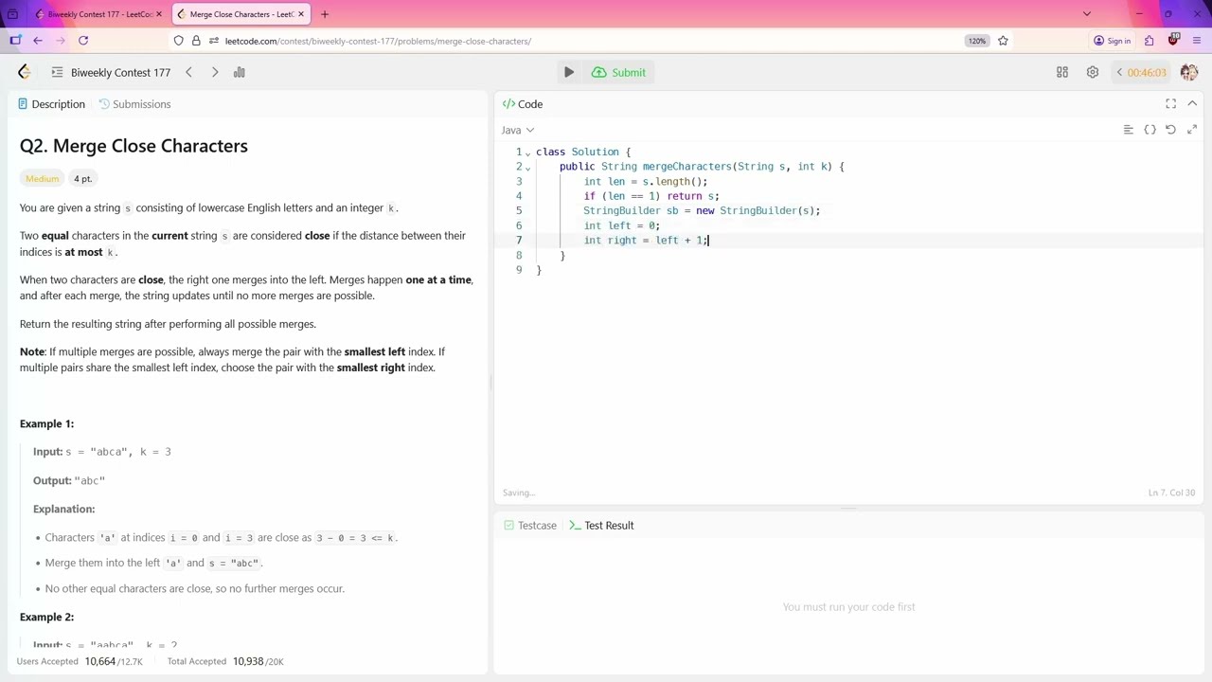Open the workspaces icon left of tabs

click(12, 14)
